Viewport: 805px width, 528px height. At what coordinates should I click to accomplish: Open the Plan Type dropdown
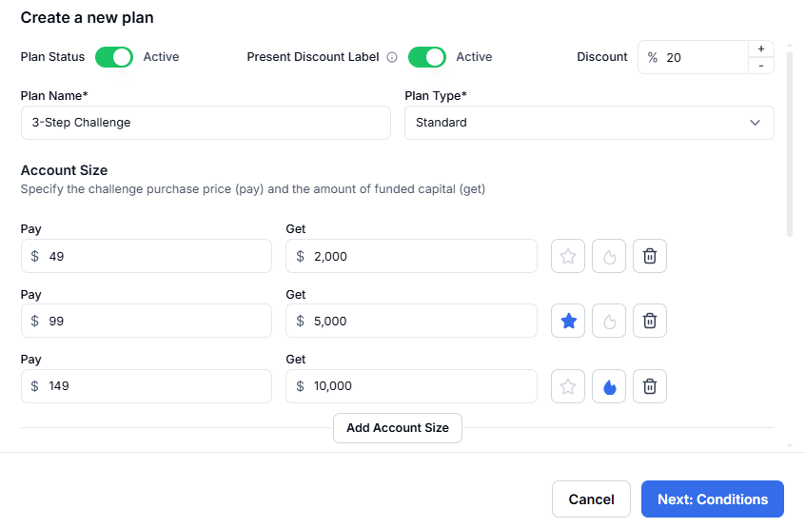589,123
